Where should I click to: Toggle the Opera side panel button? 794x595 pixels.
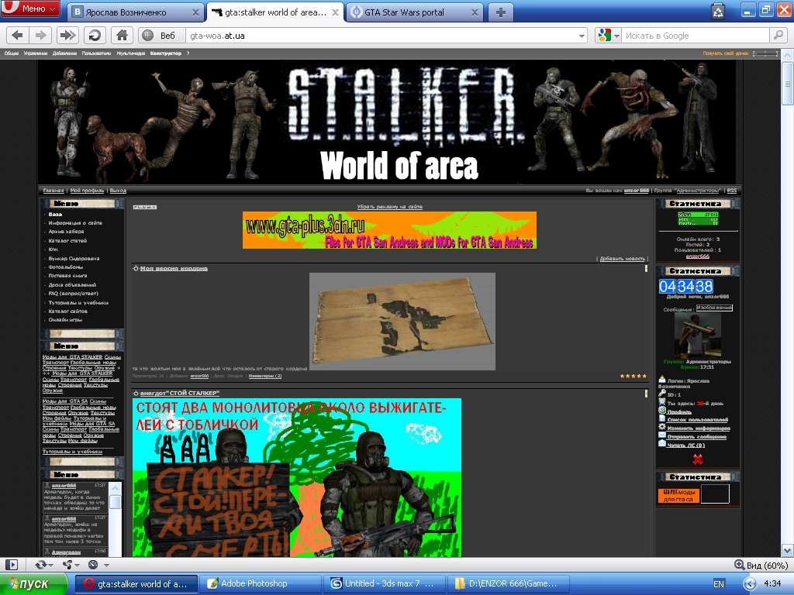click(x=11, y=565)
